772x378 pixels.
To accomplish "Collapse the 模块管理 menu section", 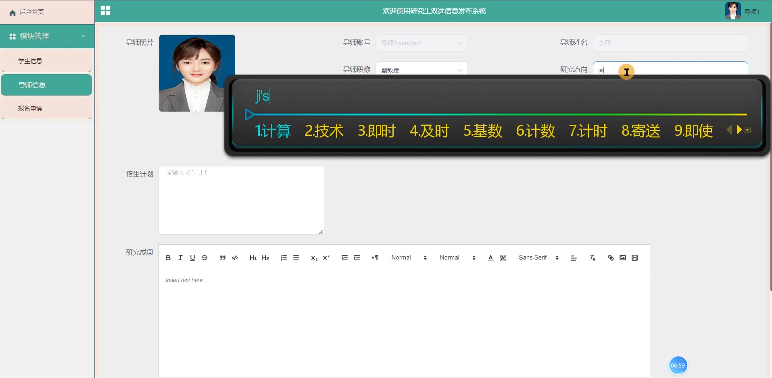I will [47, 36].
